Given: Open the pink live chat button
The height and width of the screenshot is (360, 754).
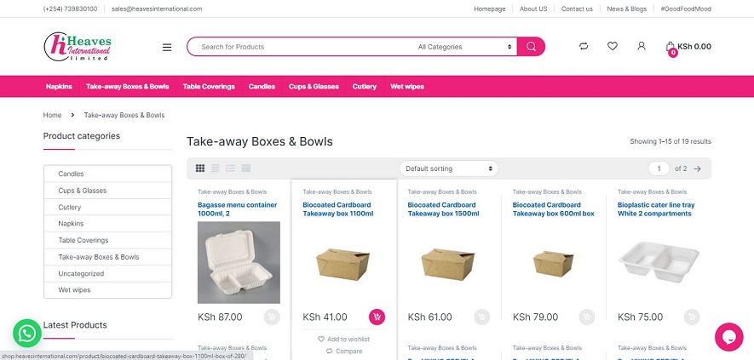Looking at the screenshot, I should click(729, 336).
